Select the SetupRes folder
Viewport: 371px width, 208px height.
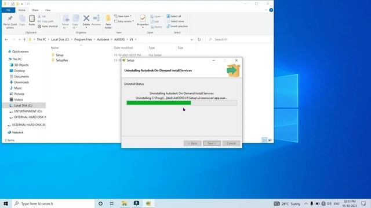pos(62,60)
